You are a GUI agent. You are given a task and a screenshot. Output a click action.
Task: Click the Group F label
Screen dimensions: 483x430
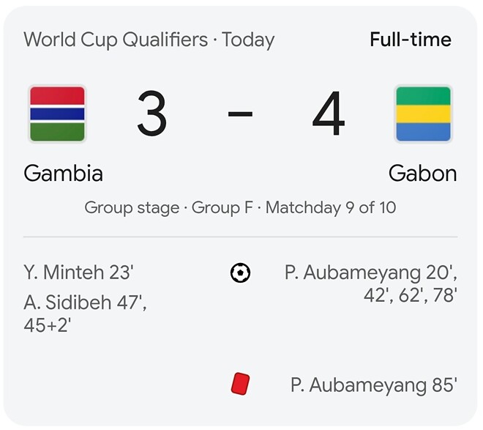click(222, 207)
